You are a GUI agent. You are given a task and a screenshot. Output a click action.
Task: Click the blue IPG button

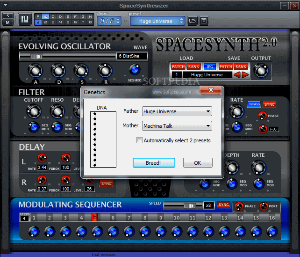(x=210, y=66)
